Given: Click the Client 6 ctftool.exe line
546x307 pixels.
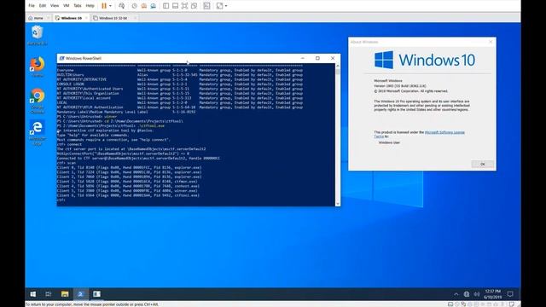Looking at the screenshot, I should pyautogui.click(x=128, y=195).
